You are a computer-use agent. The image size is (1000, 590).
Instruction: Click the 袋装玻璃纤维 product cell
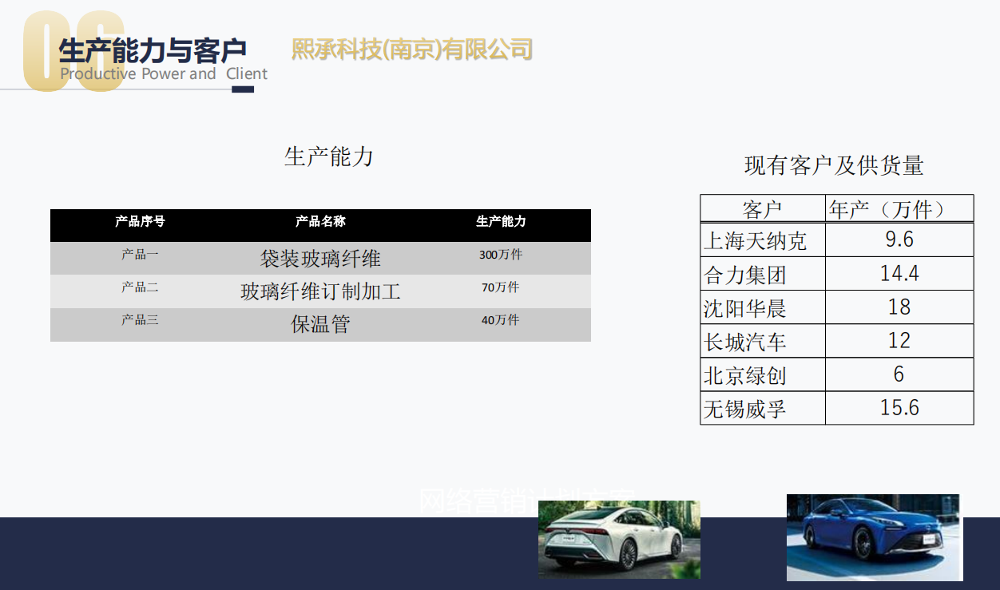pyautogui.click(x=320, y=259)
